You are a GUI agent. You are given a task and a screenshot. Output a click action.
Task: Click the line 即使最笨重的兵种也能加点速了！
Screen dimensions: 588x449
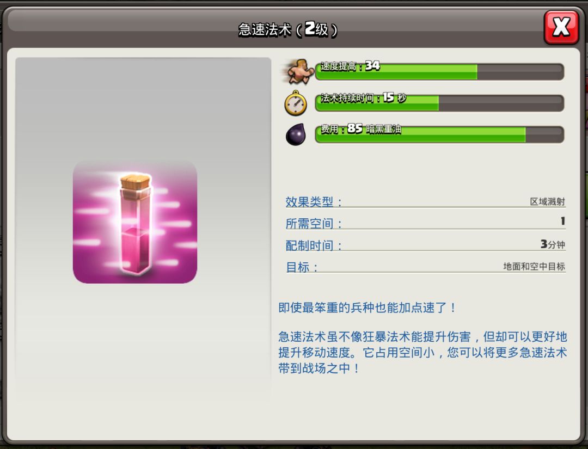click(367, 307)
